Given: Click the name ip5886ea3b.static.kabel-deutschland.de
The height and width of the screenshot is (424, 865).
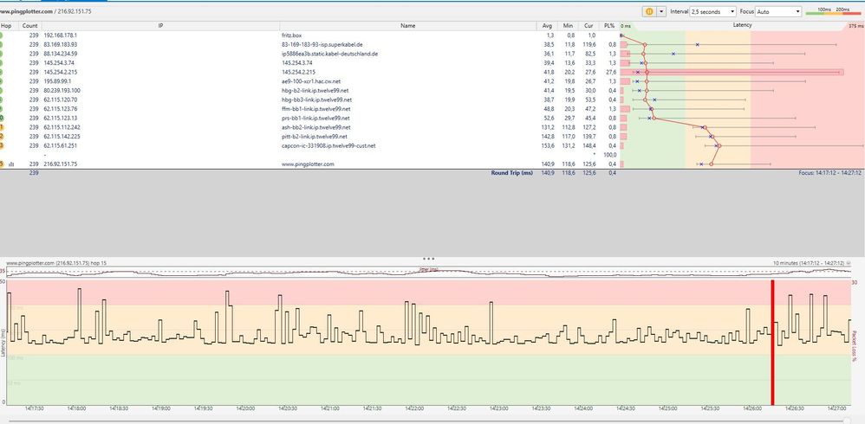Looking at the screenshot, I should tap(329, 54).
